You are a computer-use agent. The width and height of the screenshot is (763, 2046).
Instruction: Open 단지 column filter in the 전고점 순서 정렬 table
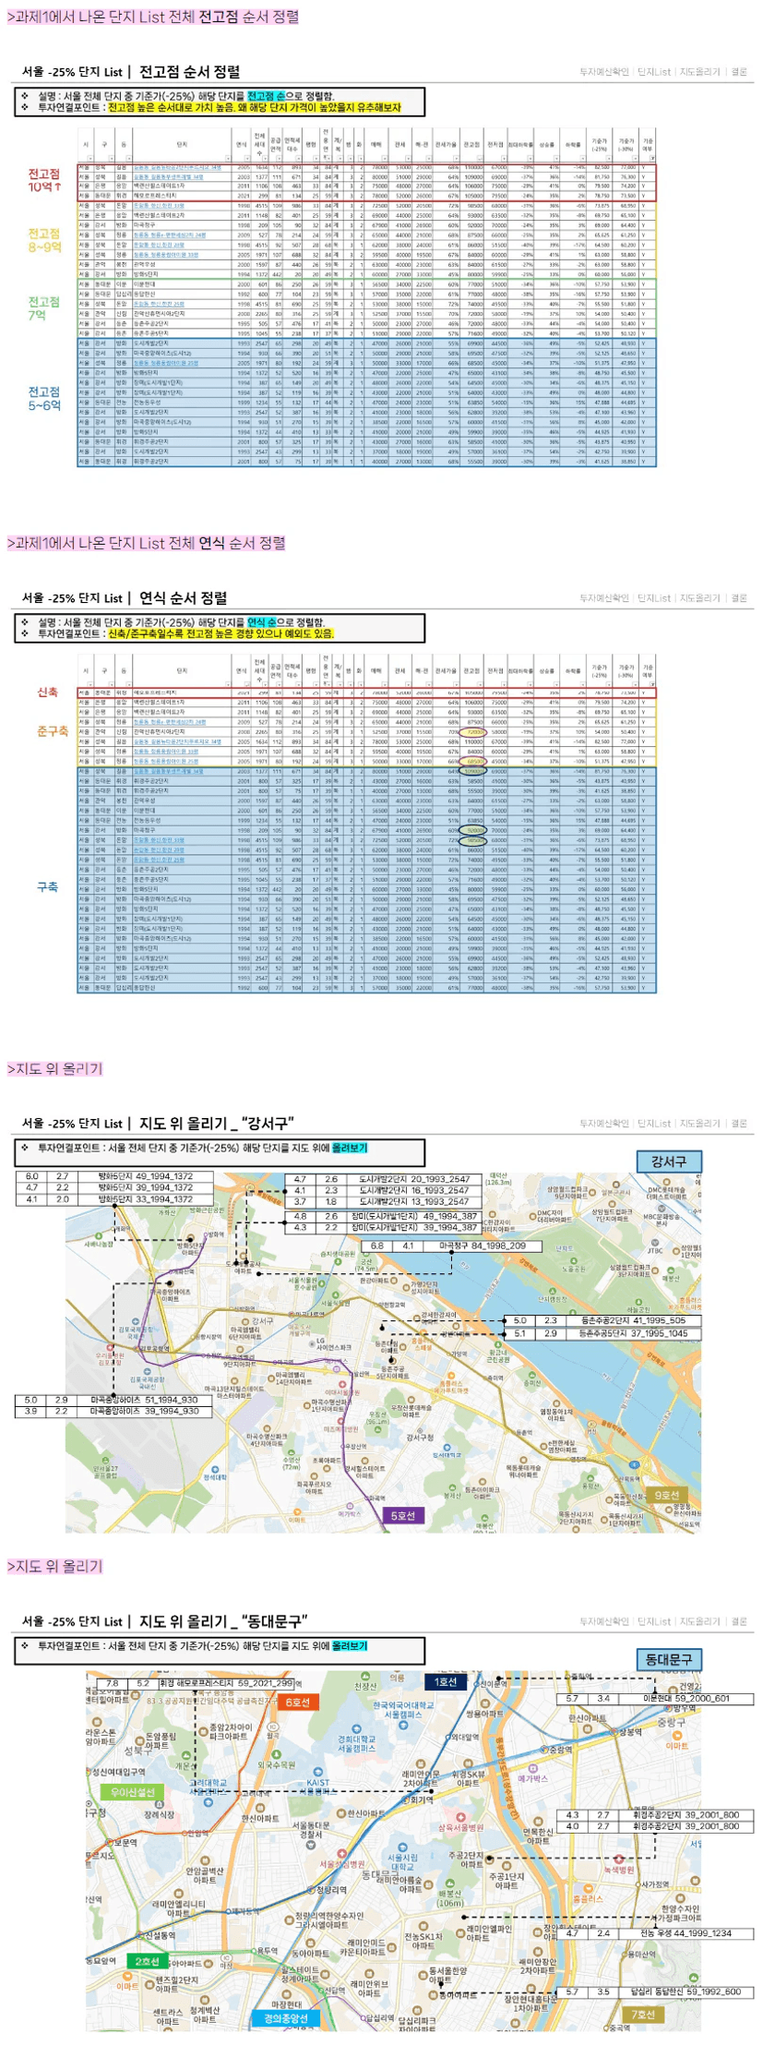[x=227, y=159]
